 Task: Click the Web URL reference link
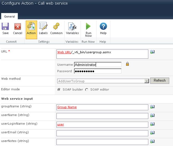click(64, 52)
